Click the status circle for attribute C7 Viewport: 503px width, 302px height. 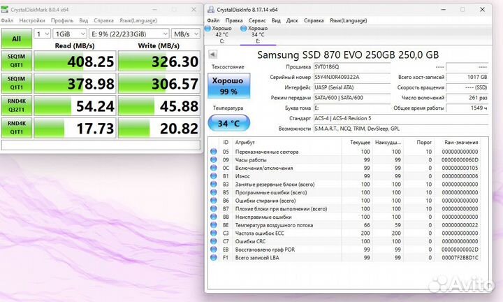click(214, 241)
